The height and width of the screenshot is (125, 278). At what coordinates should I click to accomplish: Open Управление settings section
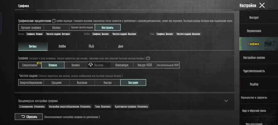[x=259, y=31]
